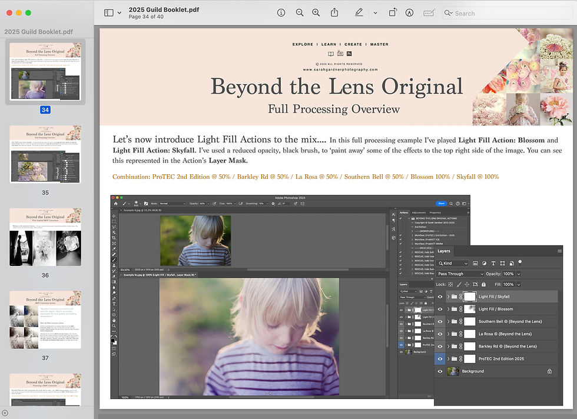Click the shape layer filter icon in large Layers panel

coord(502,264)
